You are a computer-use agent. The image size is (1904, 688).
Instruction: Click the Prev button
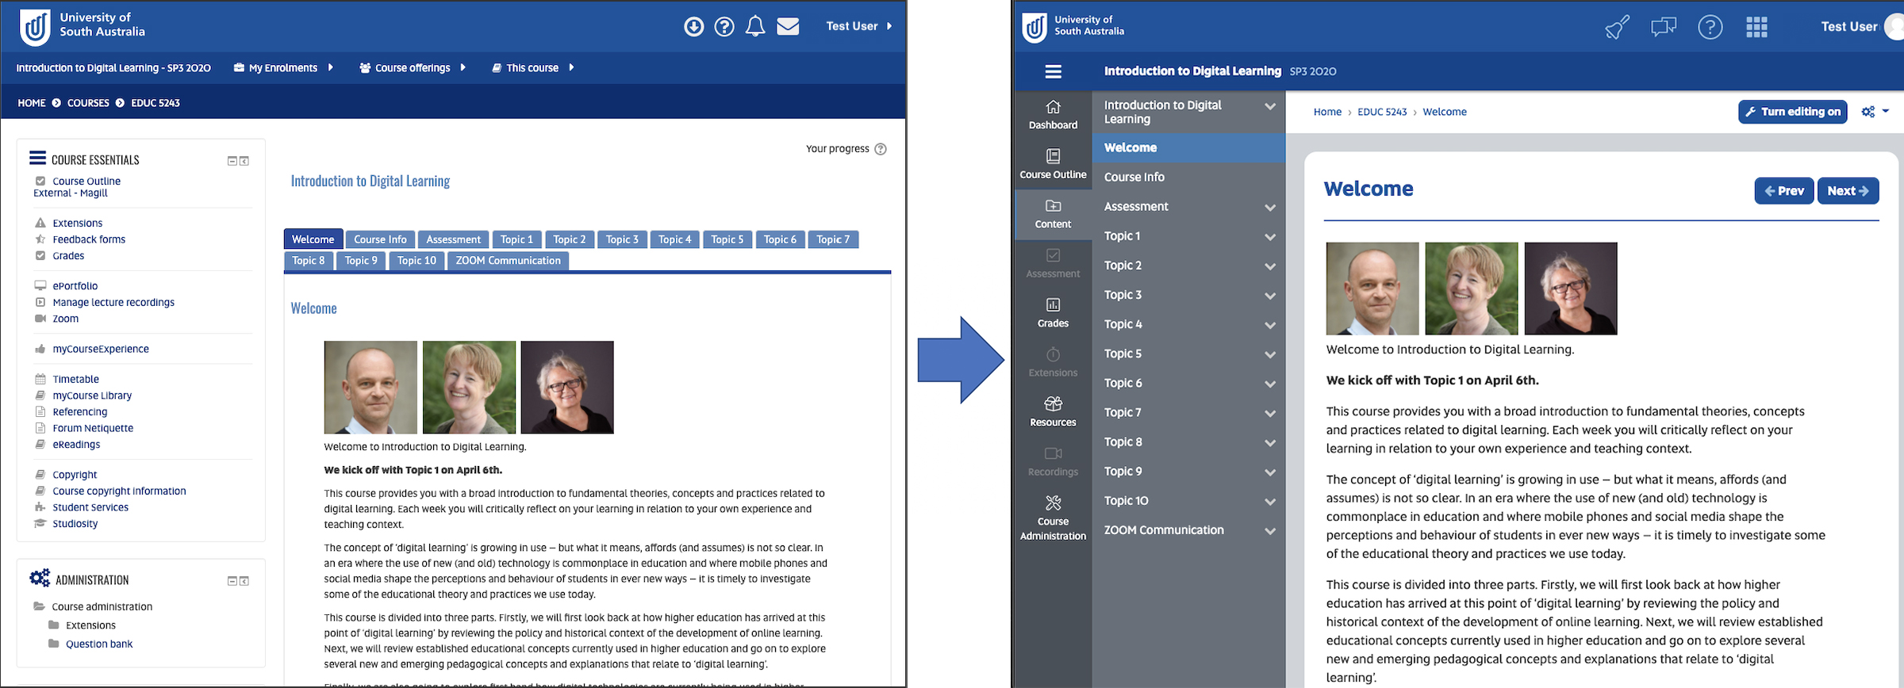[x=1783, y=191]
